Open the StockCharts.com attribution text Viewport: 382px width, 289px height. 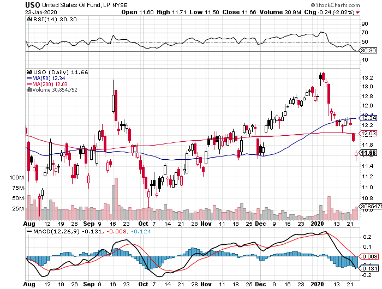click(x=335, y=5)
